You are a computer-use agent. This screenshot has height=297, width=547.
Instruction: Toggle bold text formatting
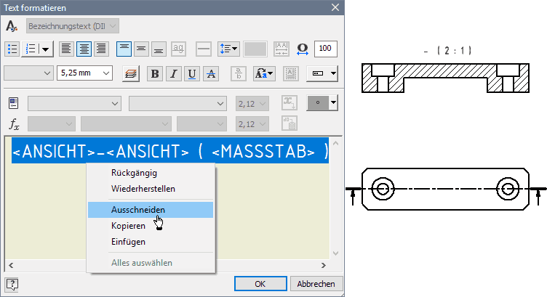155,73
